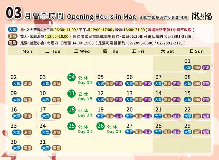
Task: Click the green circle on date 04
Action: 72,77
